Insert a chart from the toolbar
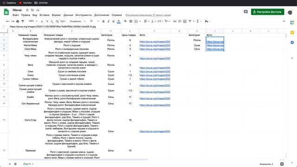The height and width of the screenshot is (167, 297). click(x=185, y=21)
